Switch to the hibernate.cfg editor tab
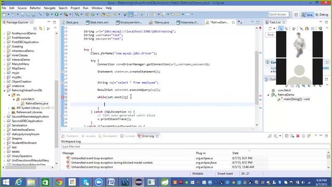This screenshot has height=187, width=332. 188,22
